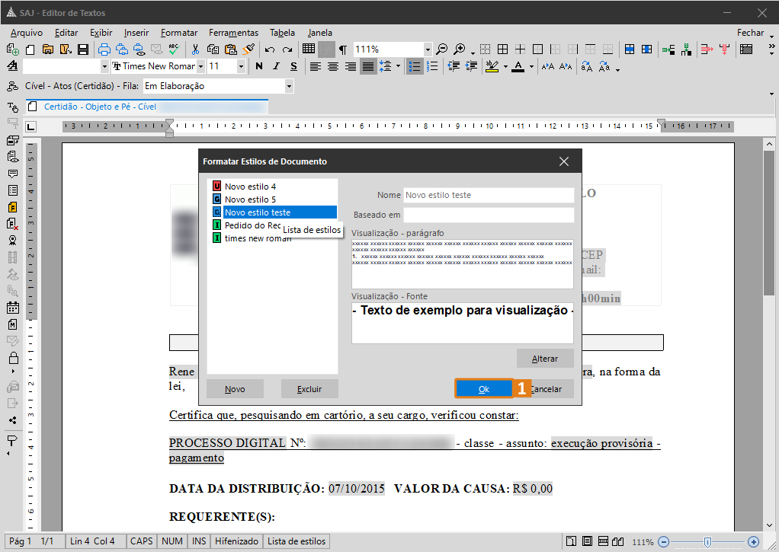This screenshot has width=779, height=552.
Task: Click the comment balloon icon in sidebar
Action: click(x=13, y=174)
